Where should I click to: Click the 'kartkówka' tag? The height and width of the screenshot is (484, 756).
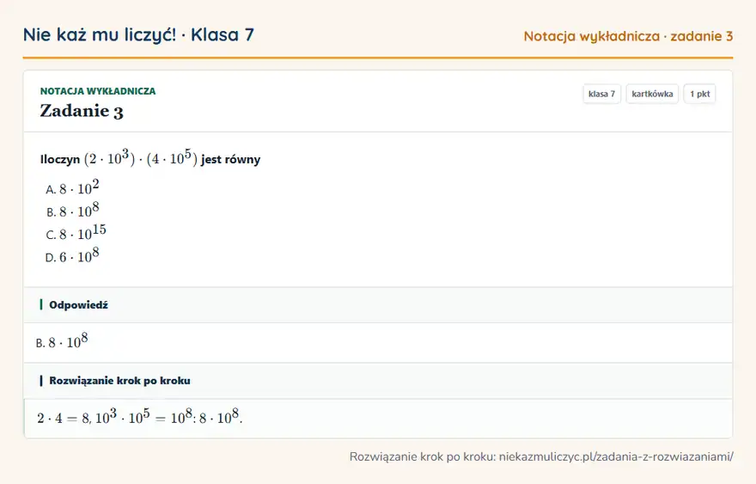(x=652, y=94)
